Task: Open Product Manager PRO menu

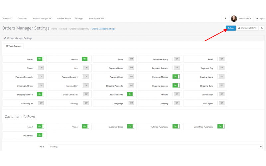Action: point(43,18)
